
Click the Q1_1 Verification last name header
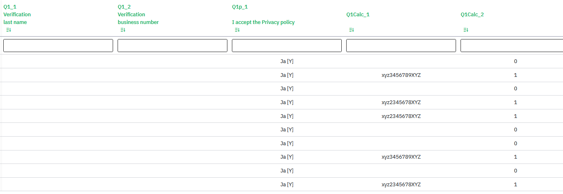tap(17, 15)
